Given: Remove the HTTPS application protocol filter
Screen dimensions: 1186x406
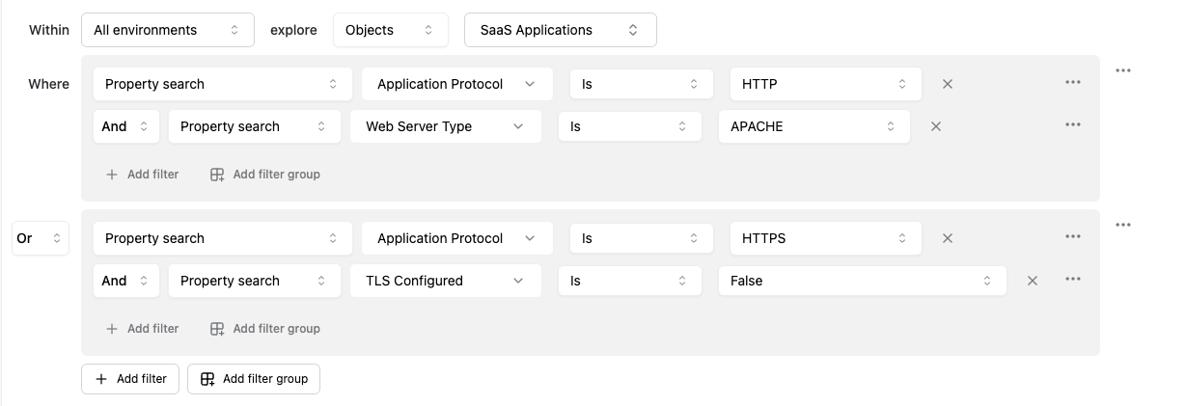Looking at the screenshot, I should 947,238.
